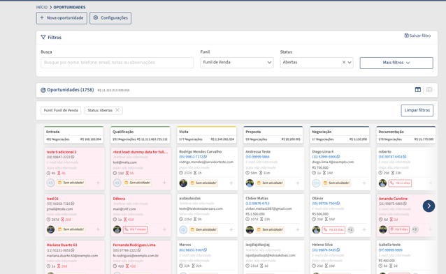Open the Funil de Venda dropdown
Viewport: 446px width, 274px height.
(x=237, y=63)
